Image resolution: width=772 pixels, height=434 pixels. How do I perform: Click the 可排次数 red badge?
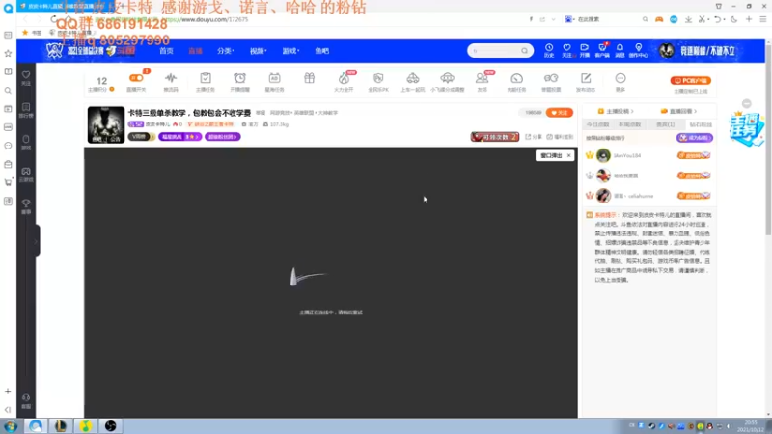(495, 137)
